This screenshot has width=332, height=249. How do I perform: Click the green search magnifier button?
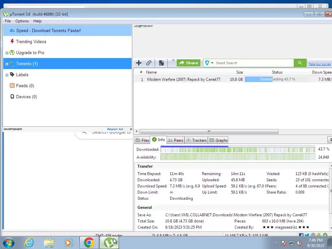(x=300, y=63)
